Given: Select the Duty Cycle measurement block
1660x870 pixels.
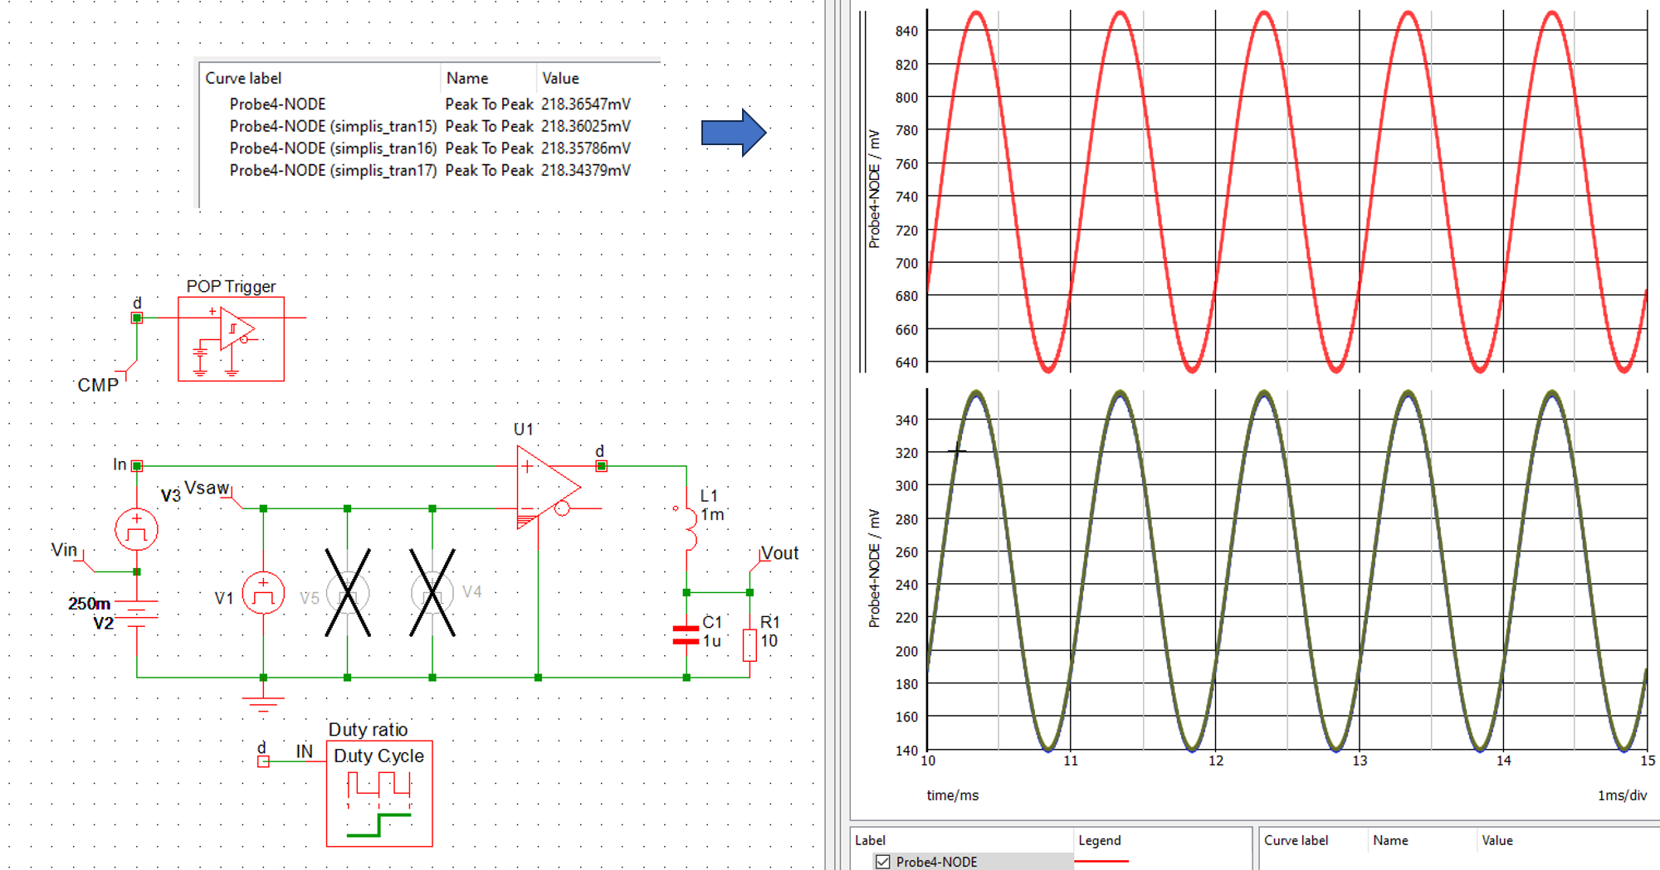Looking at the screenshot, I should tap(379, 794).
